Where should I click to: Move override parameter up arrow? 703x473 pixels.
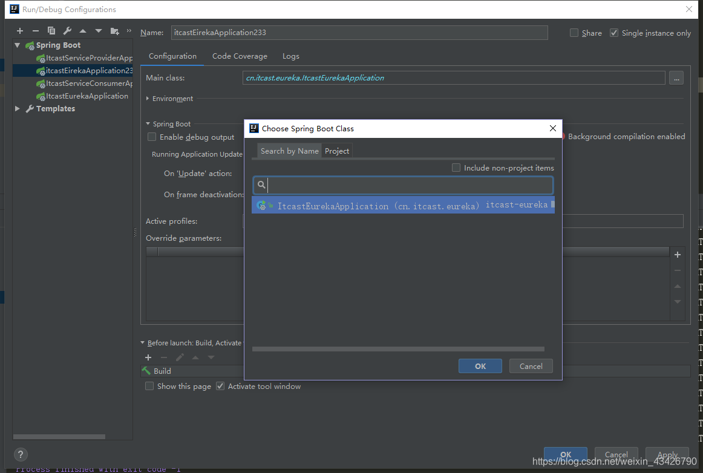coord(678,286)
